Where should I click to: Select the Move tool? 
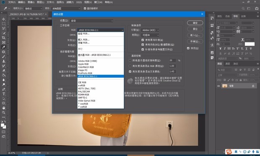coord(3,19)
